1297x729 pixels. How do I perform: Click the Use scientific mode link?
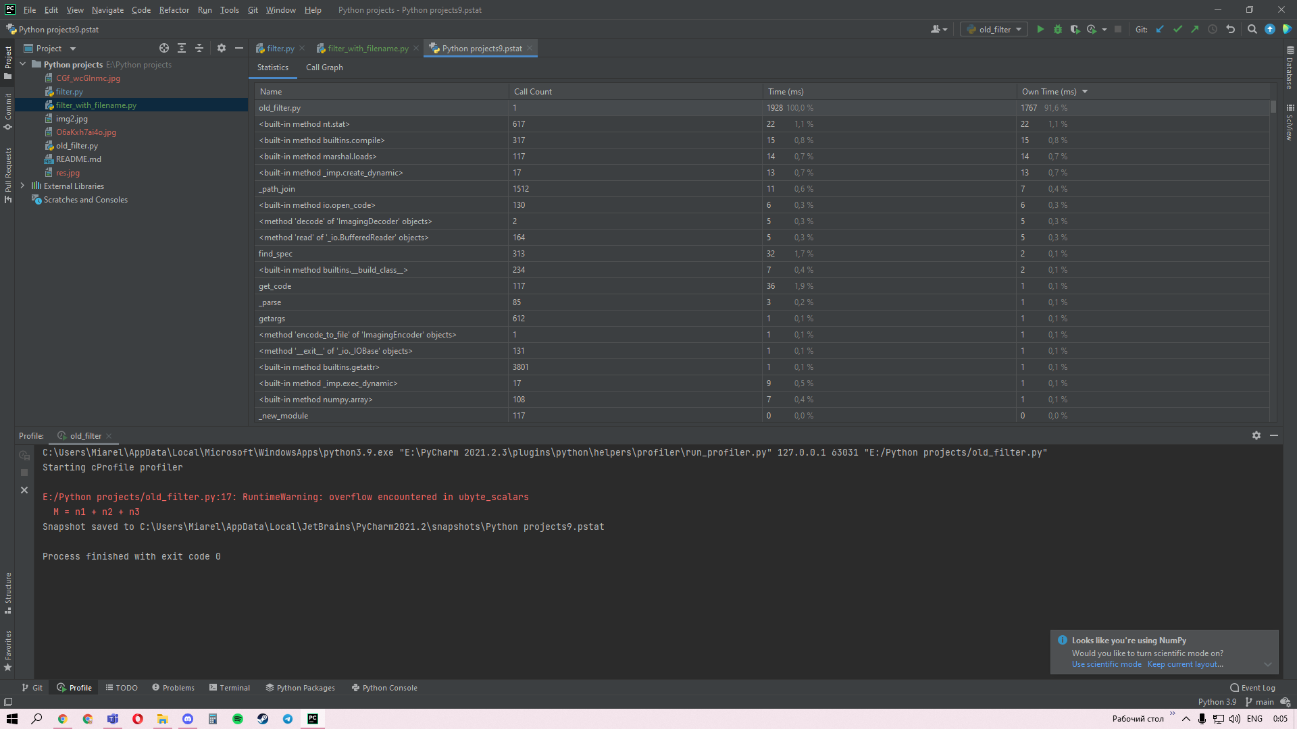pos(1106,664)
